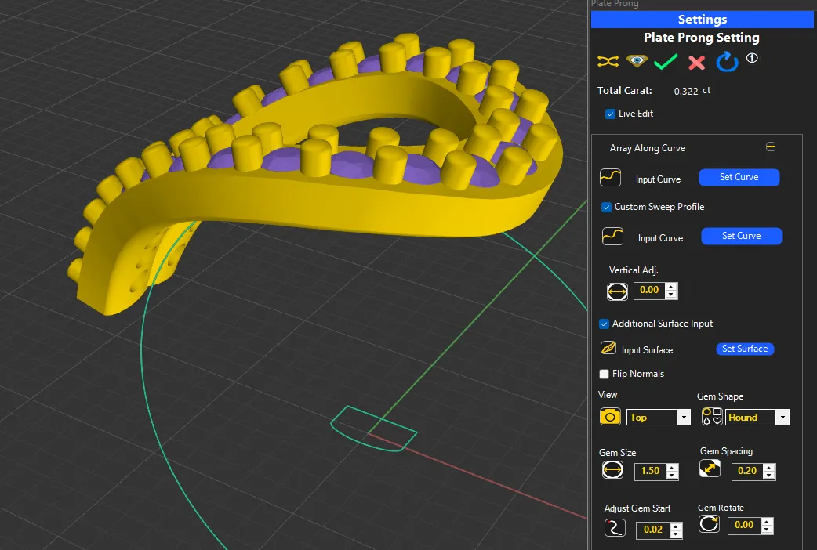Select the Settings tab header

pyautogui.click(x=702, y=20)
